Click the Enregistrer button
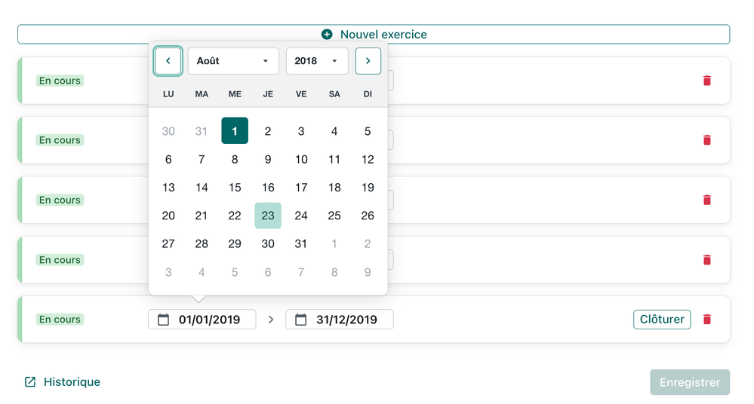The image size is (754, 404). [689, 382]
